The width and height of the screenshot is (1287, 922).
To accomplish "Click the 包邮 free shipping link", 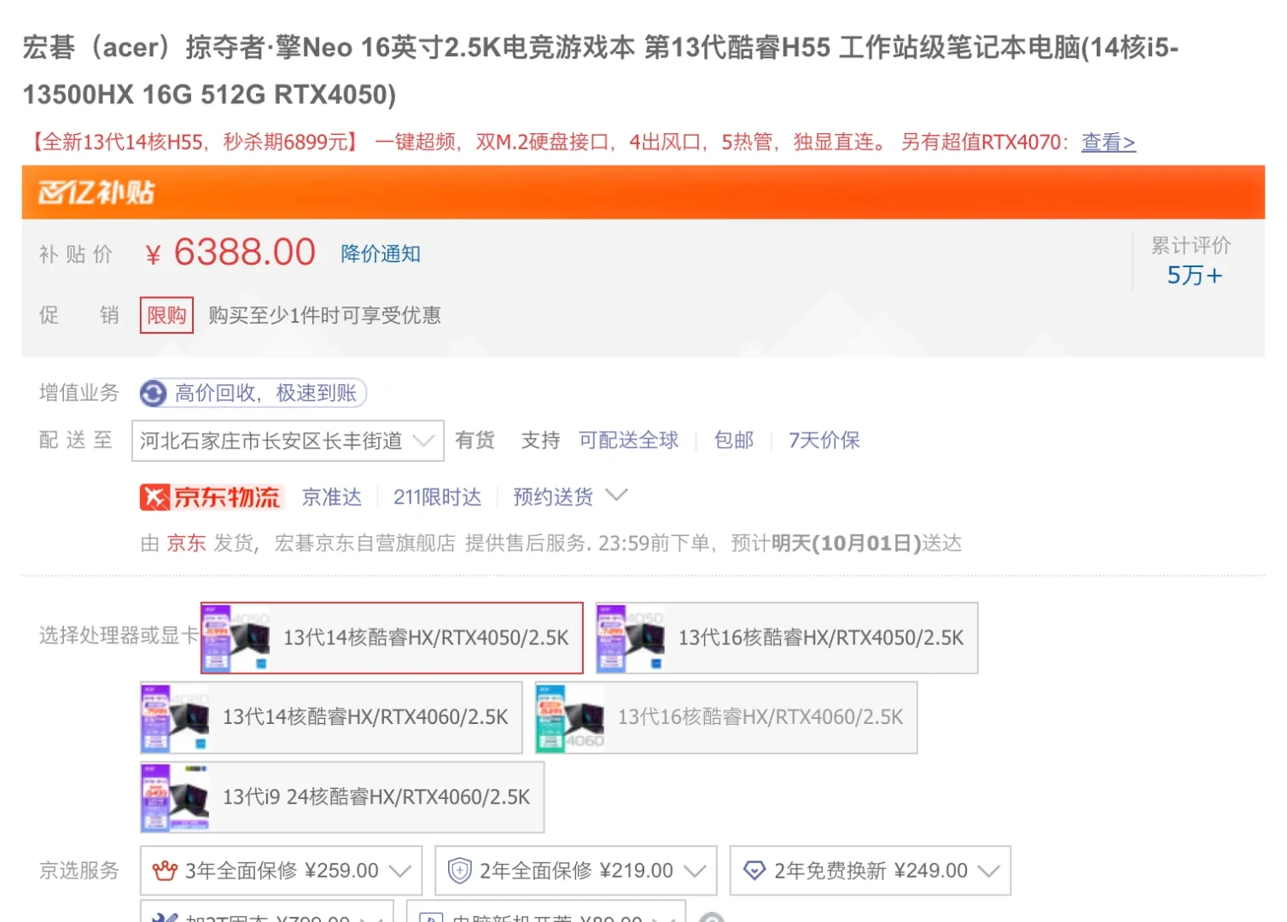I will 734,441.
